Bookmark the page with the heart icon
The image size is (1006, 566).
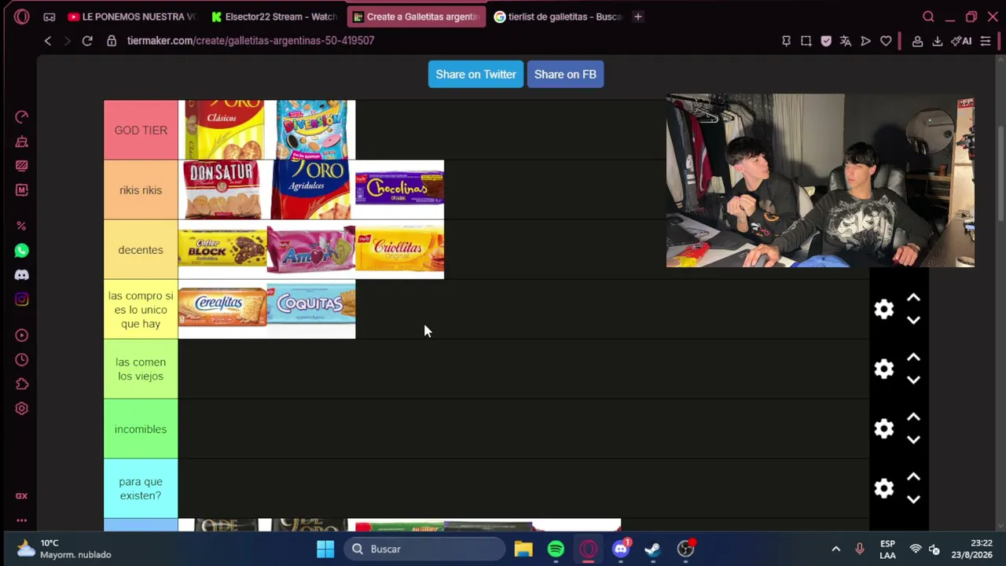886,41
